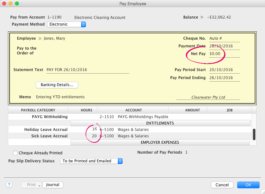Screen dimensions: 265x194
Task: Confirm the pay with OK
Action: (248, 185)
